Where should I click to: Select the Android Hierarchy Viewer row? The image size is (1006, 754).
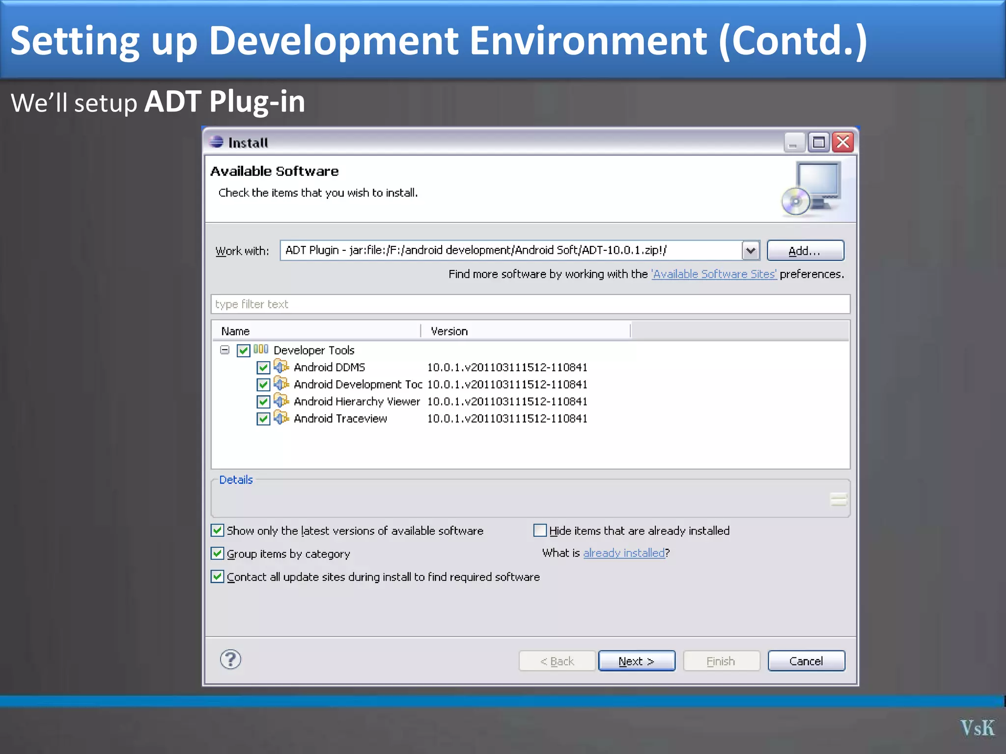(531, 402)
